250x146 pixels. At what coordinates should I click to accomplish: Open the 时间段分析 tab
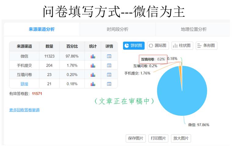point(118,29)
